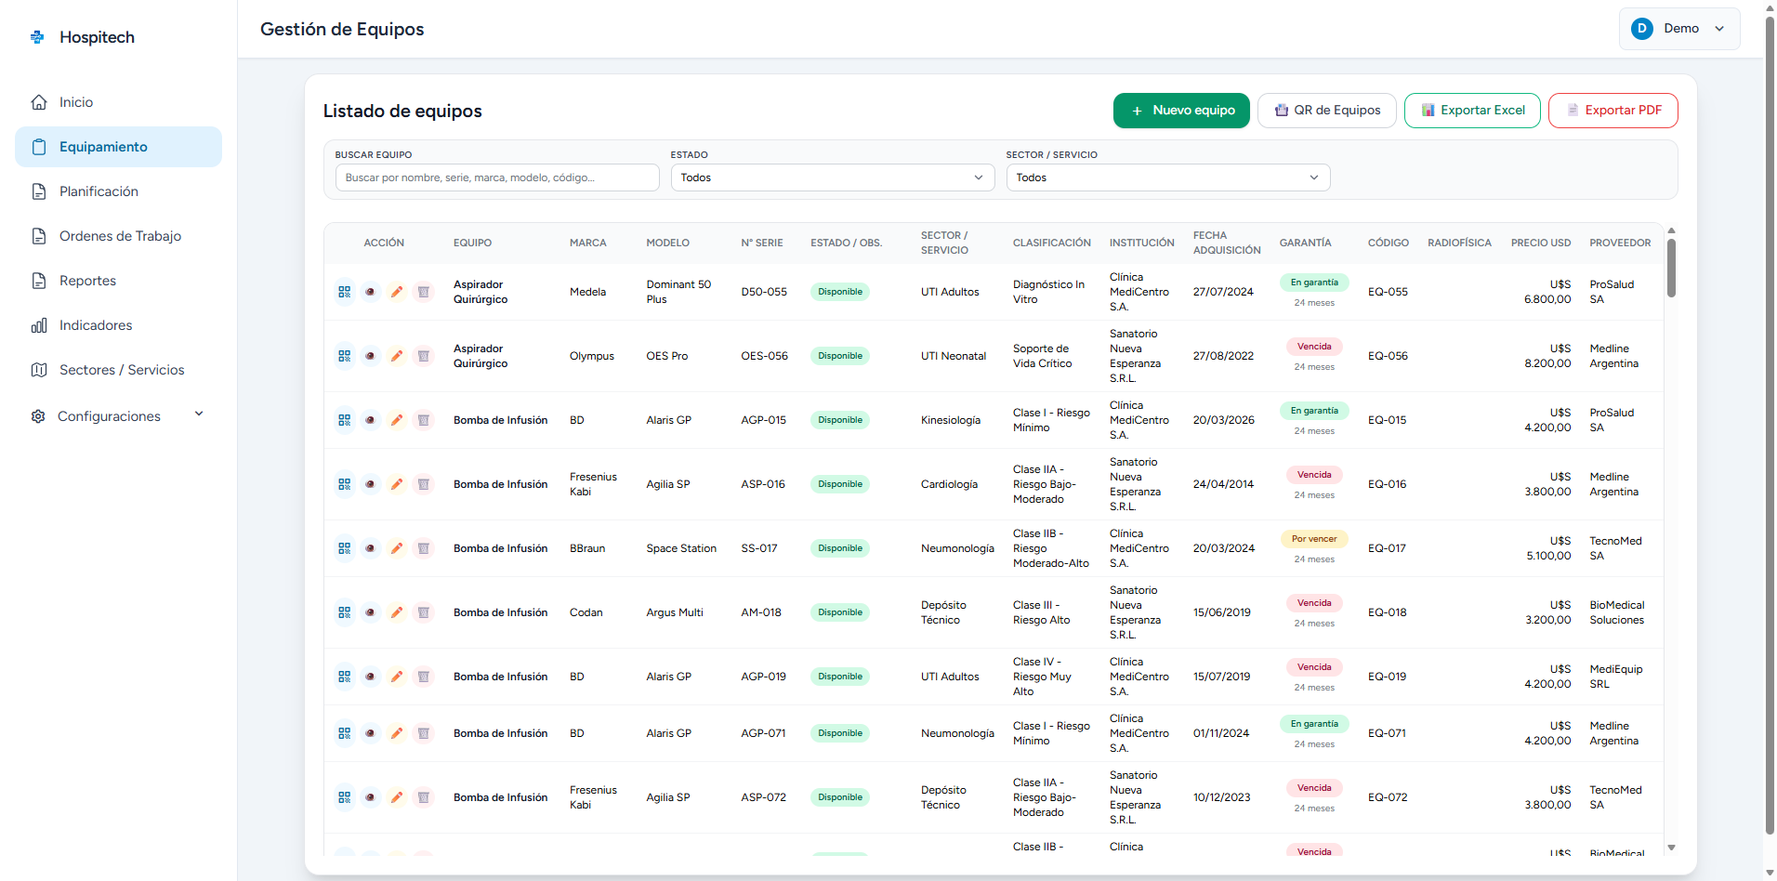View details of the Medela aspirador row
The image size is (1777, 881).
tap(371, 292)
